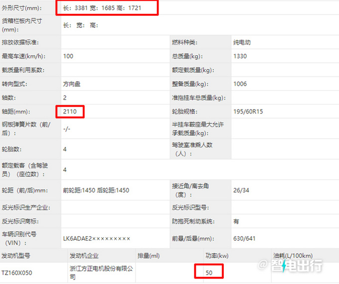The height and width of the screenshot is (284, 339).
Task: Click the 排量(ml) column header
Action: (149, 256)
